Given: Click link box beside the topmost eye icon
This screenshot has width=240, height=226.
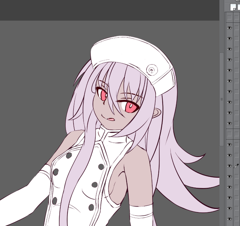Looking at the screenshot, I should point(236,28).
